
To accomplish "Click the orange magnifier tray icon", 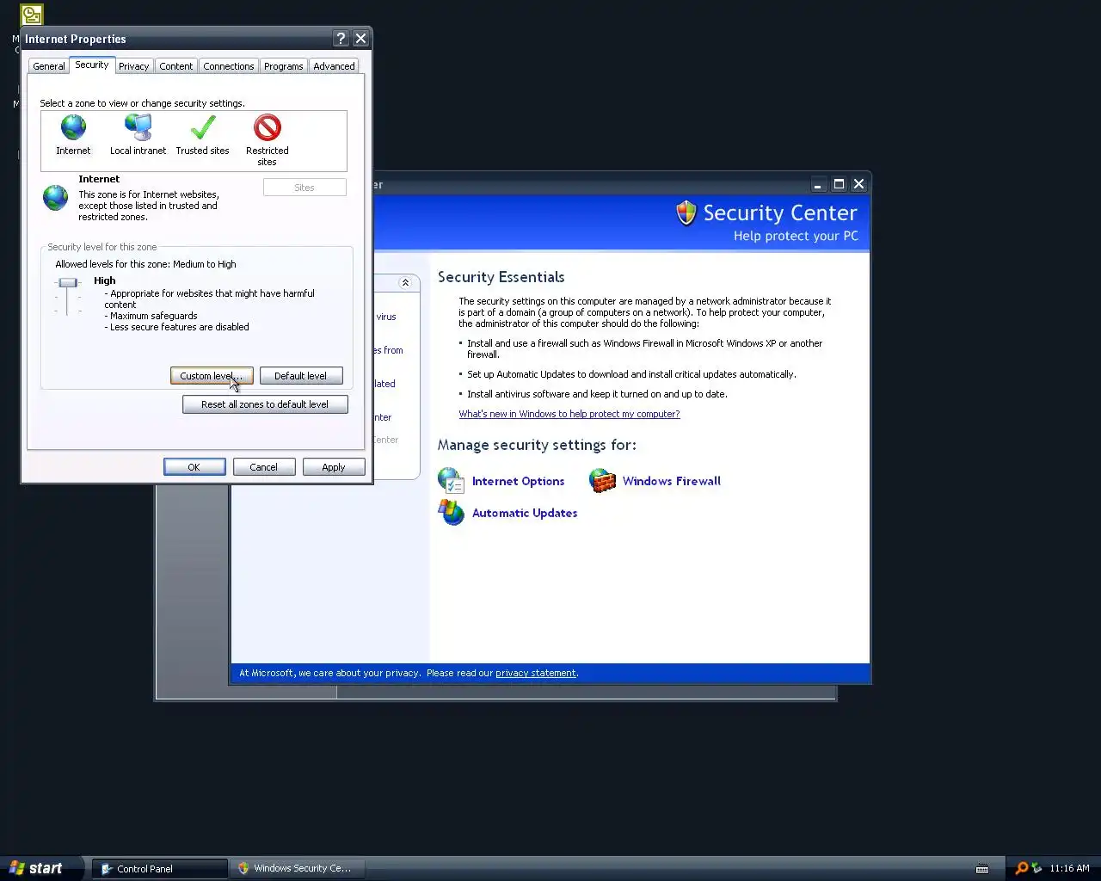I will (1021, 868).
